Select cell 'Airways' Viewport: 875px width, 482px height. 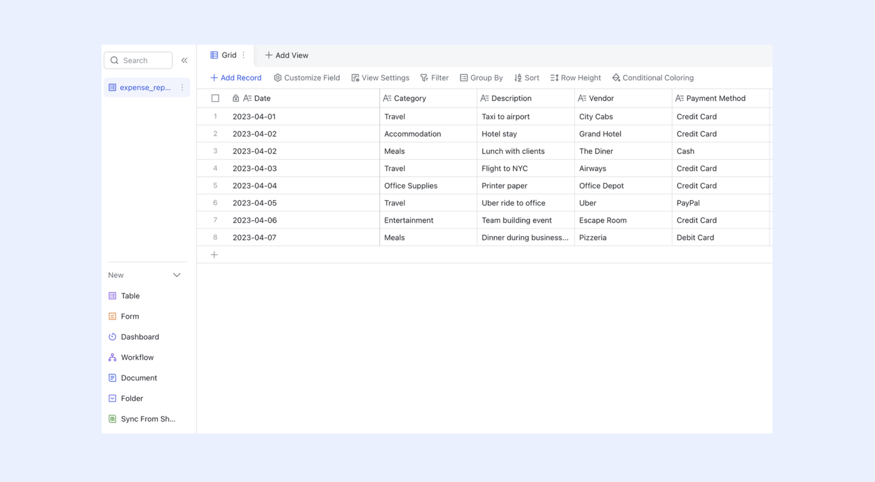[x=623, y=169]
